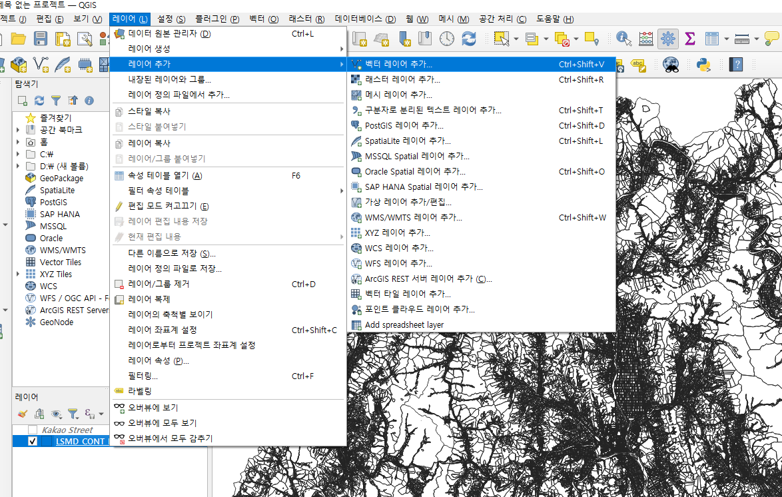Choose Add spreadsheet layer entry
The height and width of the screenshot is (497, 782).
click(x=482, y=325)
